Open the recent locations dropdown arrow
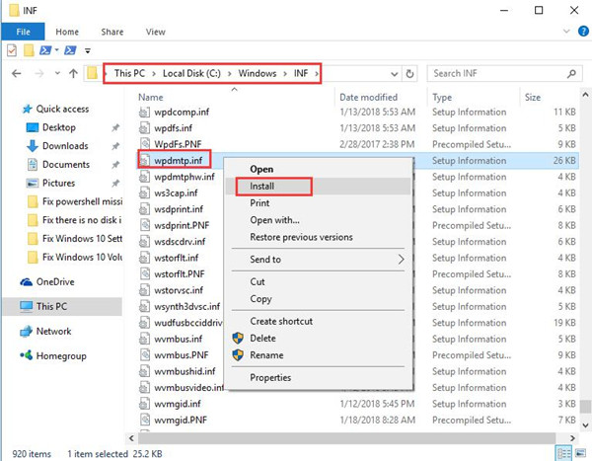Viewport: 592px width, 461px height. pos(57,73)
